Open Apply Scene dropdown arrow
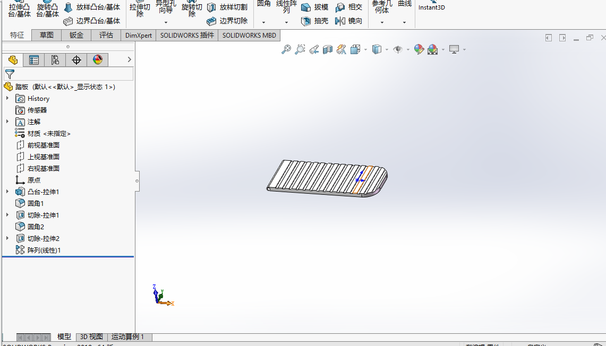 (x=443, y=50)
